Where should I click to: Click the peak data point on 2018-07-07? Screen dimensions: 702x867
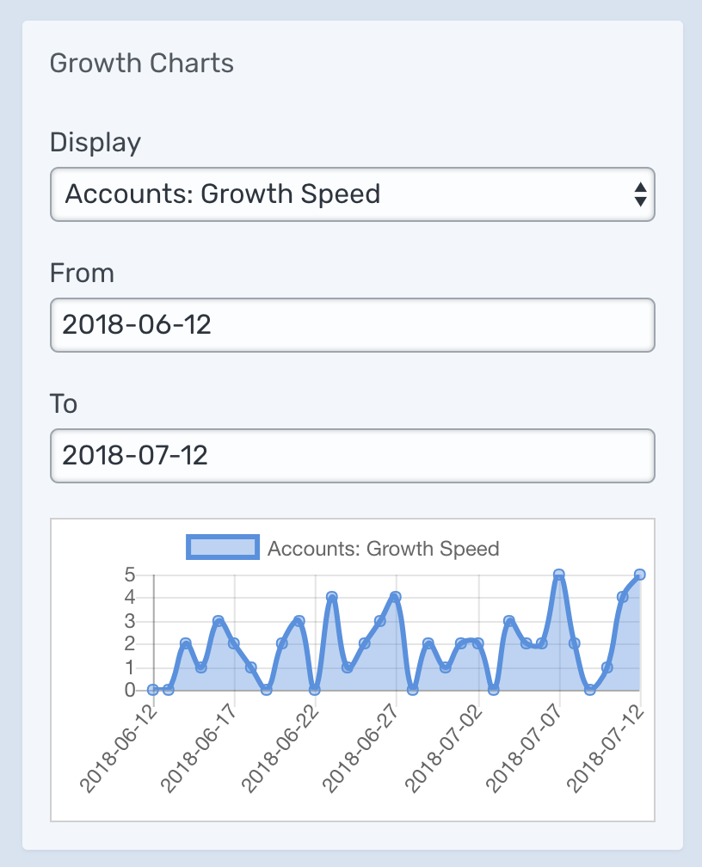[559, 575]
